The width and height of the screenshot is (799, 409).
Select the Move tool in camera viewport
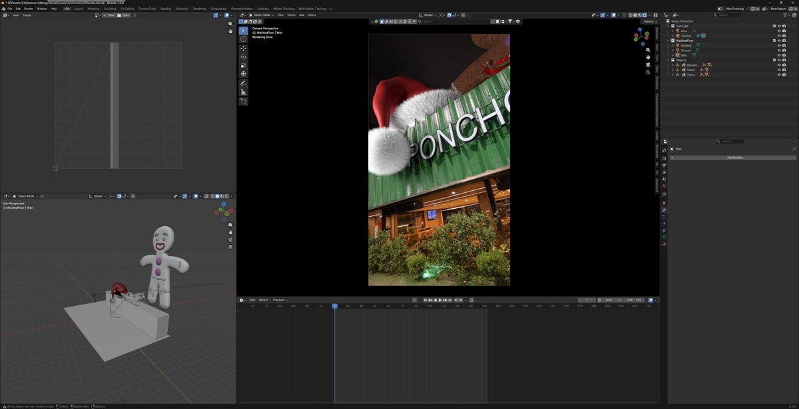[244, 49]
